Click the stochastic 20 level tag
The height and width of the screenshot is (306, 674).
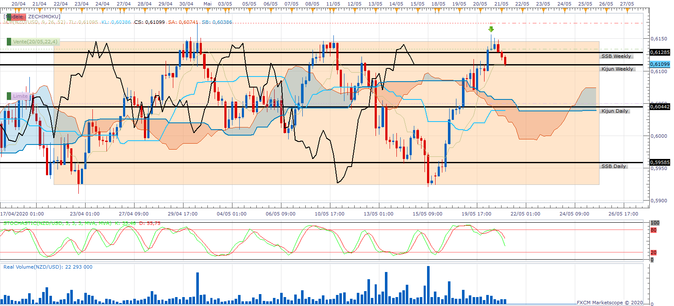tap(654, 252)
